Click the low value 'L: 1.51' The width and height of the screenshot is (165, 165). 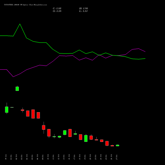(x=83, y=11)
